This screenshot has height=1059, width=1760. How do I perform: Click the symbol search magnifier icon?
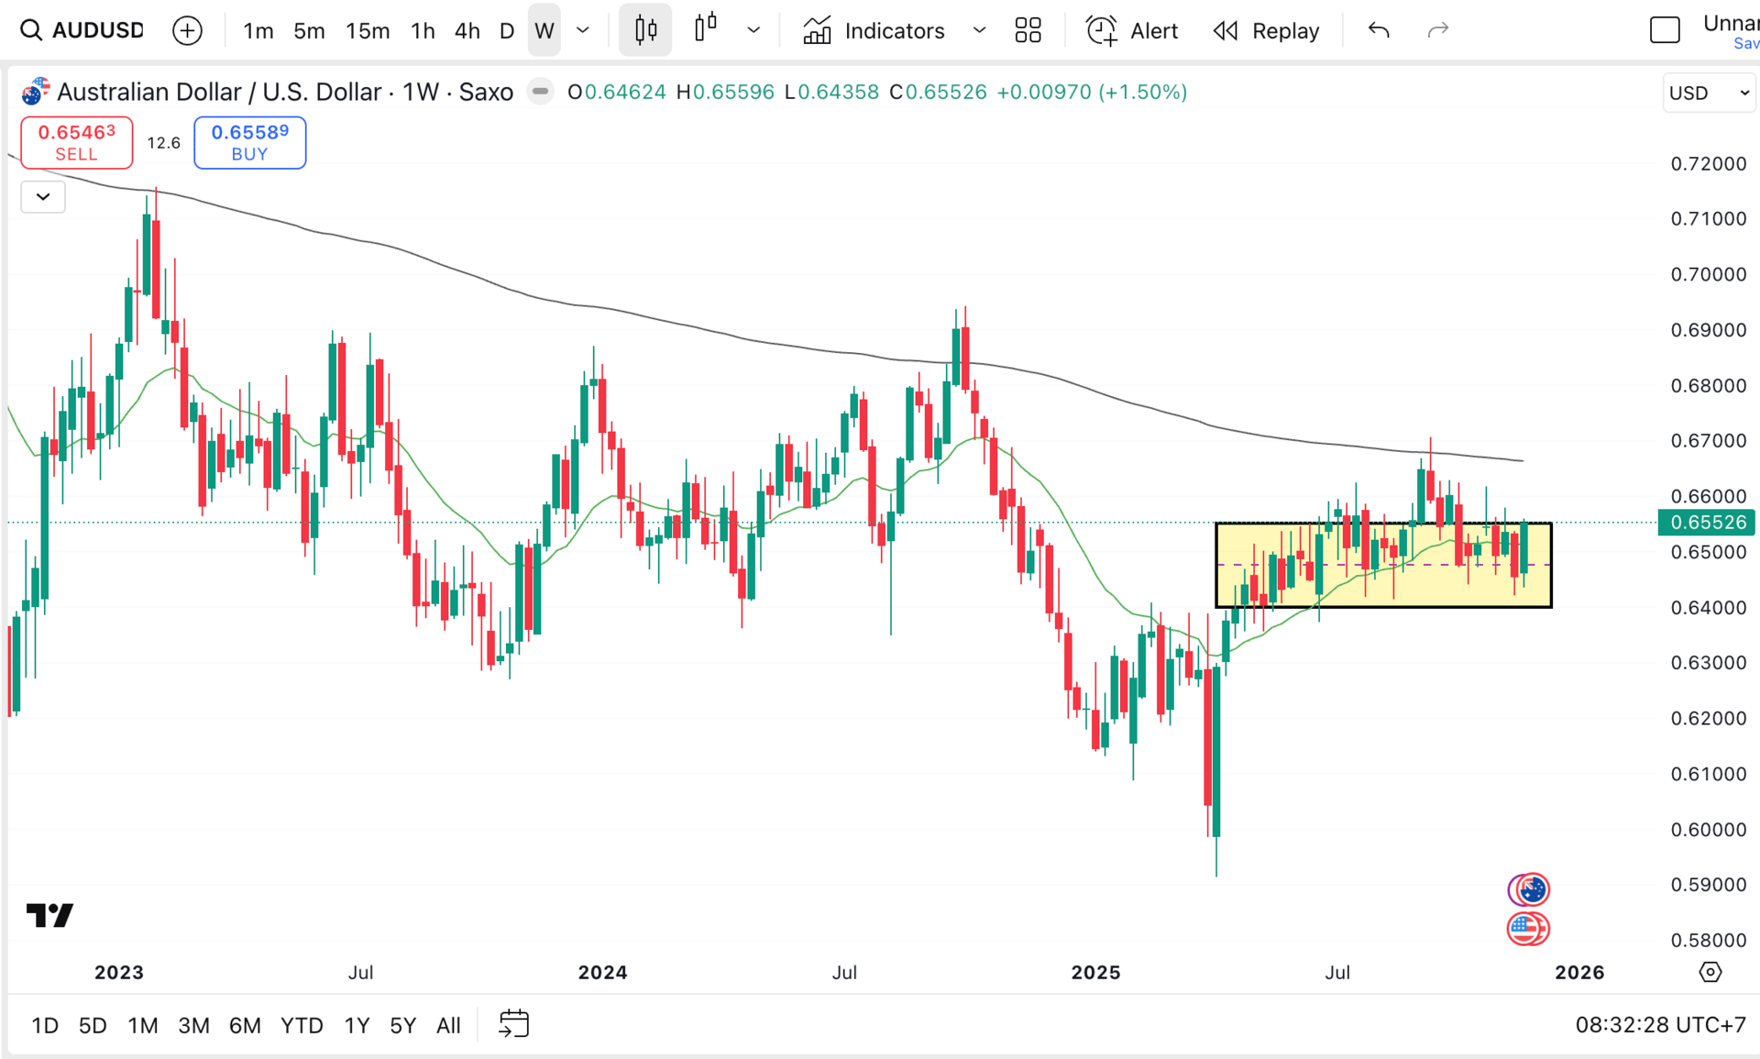[x=30, y=30]
